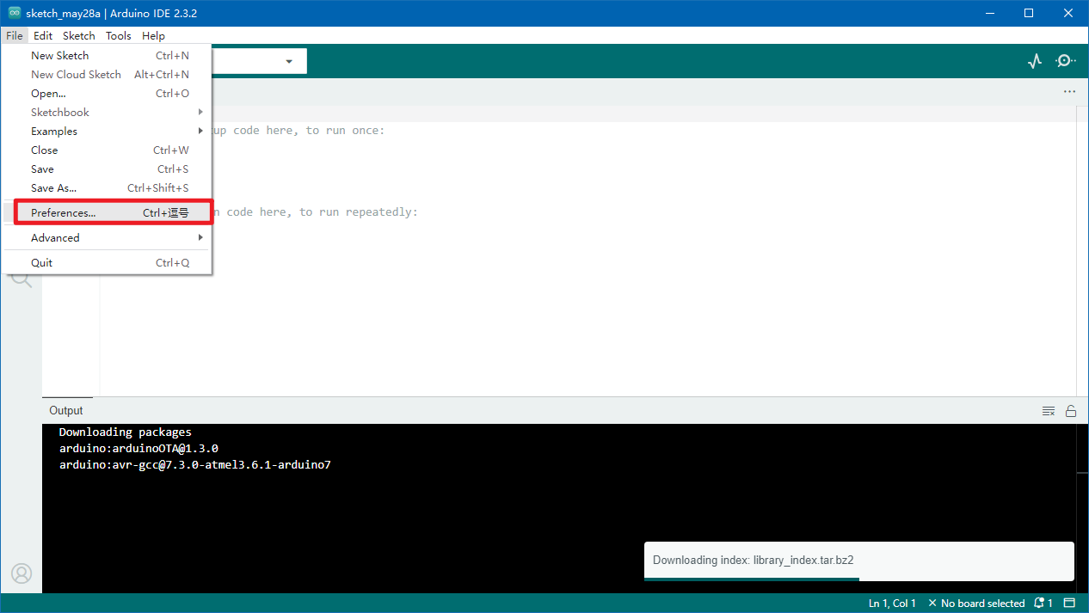This screenshot has height=613, width=1089.
Task: Click the avr-gcc@7.3.0 output line
Action: point(195,465)
